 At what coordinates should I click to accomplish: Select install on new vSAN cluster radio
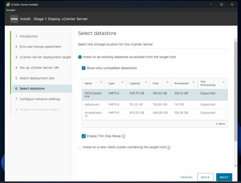click(80, 147)
